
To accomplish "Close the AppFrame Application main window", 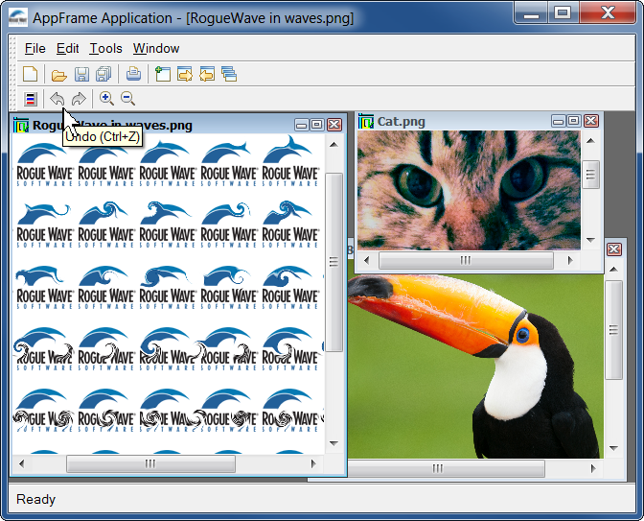I will (608, 13).
